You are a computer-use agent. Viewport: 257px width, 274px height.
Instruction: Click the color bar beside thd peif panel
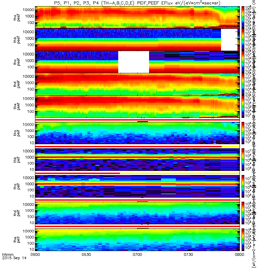pyautogui.click(x=243, y=213)
